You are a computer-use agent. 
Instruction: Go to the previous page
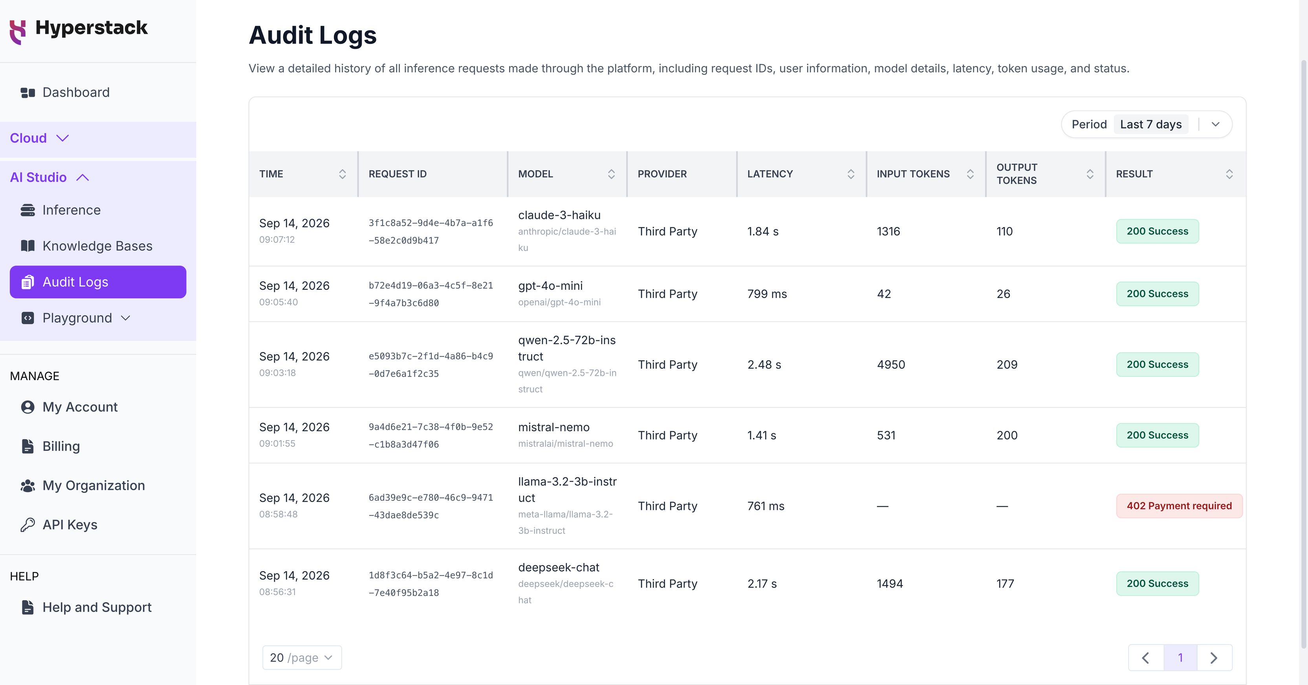pos(1146,658)
